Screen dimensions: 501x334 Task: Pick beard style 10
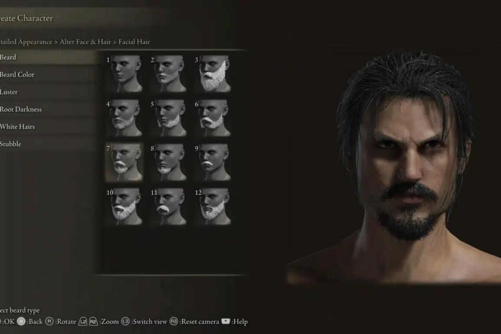(x=124, y=206)
